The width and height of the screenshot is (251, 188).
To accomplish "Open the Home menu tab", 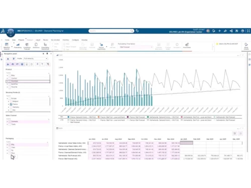I will [7, 40].
